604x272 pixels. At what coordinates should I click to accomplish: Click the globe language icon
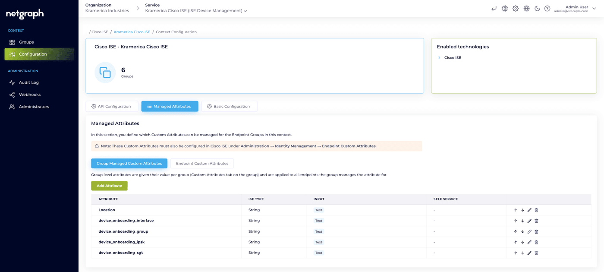526,8
